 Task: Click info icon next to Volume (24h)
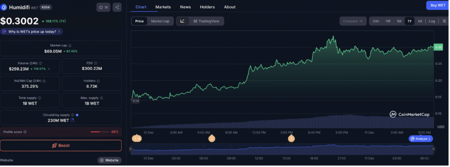(x=40, y=63)
